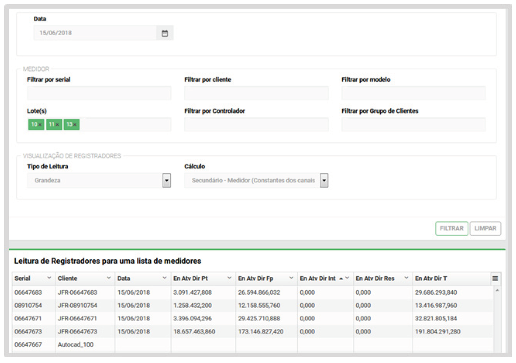Viewport: 516px width, 363px height.
Task: Click the Filtrar por serial field
Action: (99, 93)
